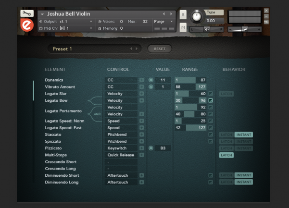This screenshot has width=289, height=208.
Task: Click Pizzicato keyswitch value B3
Action: point(163,148)
